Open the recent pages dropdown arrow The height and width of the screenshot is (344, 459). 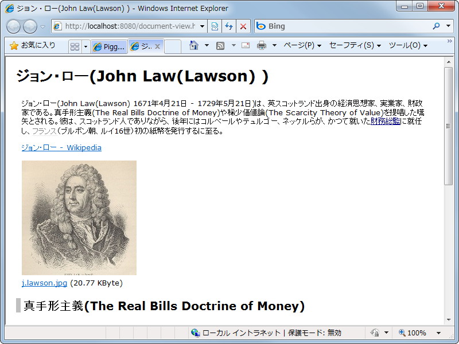click(x=42, y=26)
